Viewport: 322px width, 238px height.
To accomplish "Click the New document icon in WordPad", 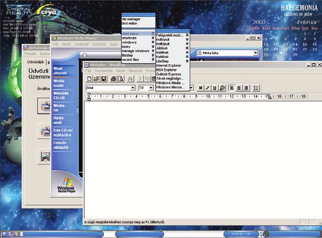I will pyautogui.click(x=90, y=78).
